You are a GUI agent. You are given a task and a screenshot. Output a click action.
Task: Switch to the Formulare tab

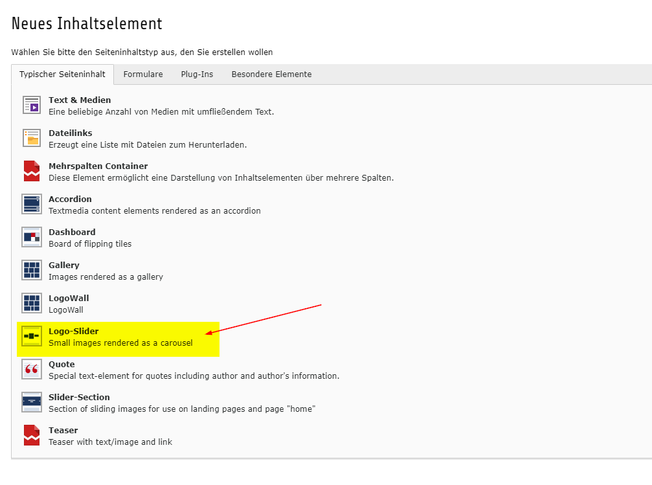(x=143, y=74)
